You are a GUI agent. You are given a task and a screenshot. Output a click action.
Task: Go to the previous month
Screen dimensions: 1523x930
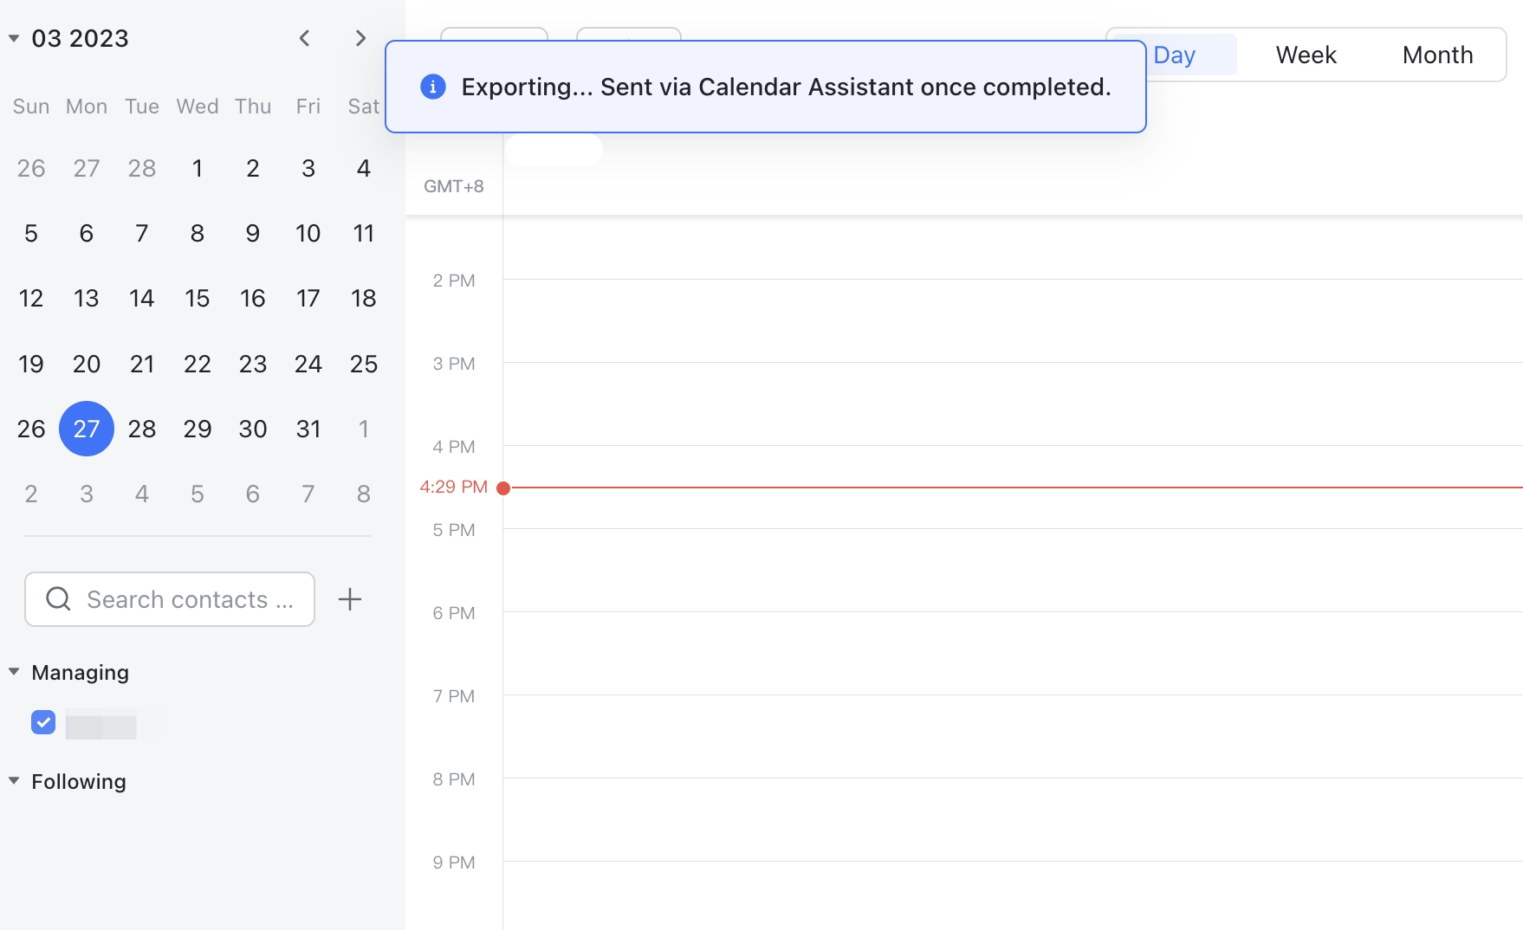[x=304, y=38]
